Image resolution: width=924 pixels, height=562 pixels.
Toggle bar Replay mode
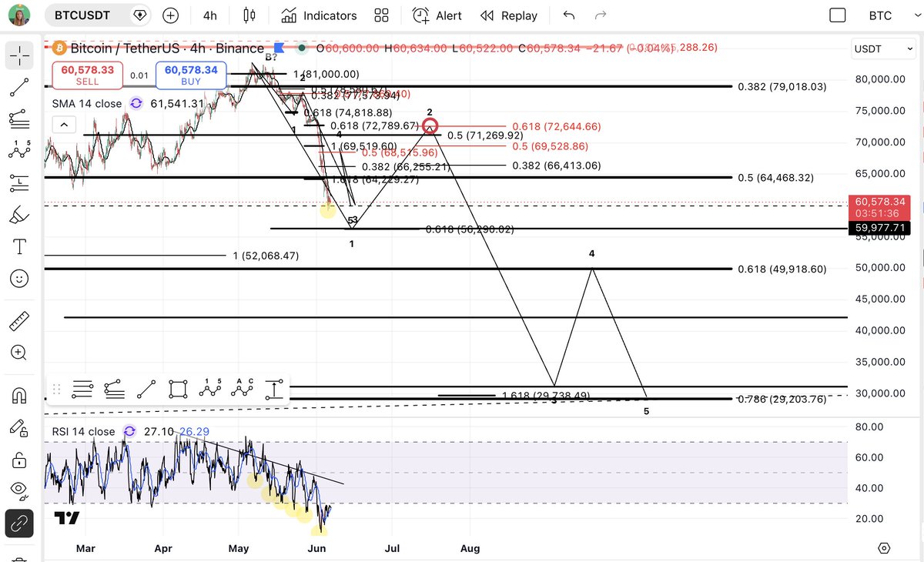coord(508,15)
